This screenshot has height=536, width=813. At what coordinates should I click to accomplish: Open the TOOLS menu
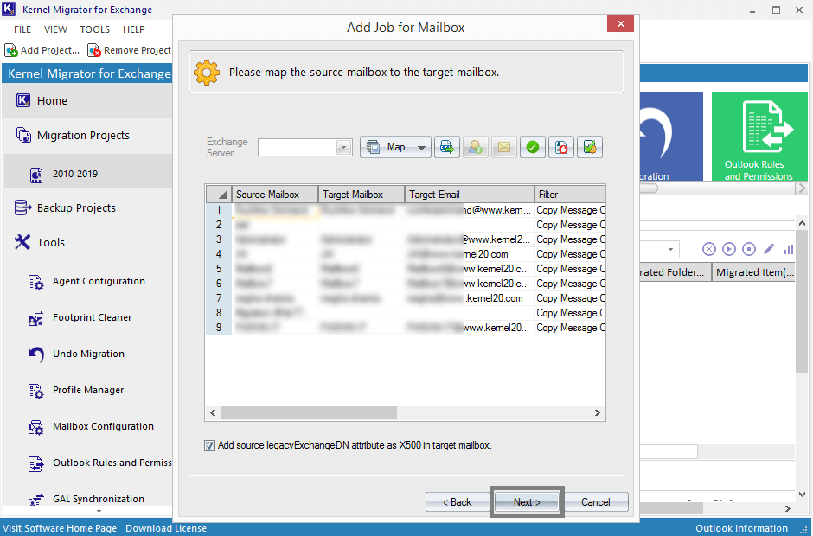[95, 29]
